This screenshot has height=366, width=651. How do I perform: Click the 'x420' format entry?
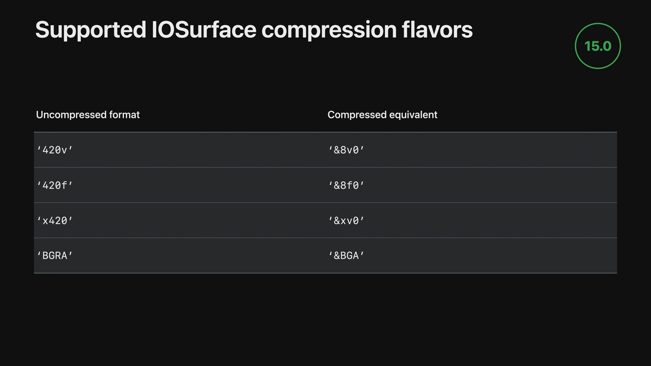[x=55, y=221]
